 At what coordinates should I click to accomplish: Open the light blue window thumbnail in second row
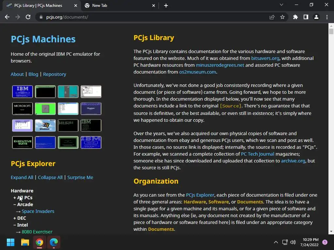68,108
